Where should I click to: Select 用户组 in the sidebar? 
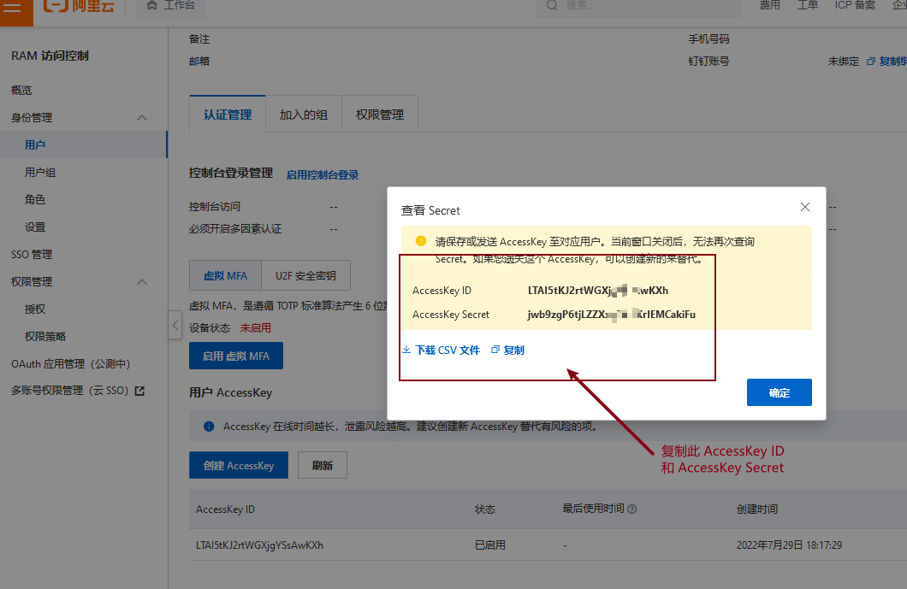(x=40, y=173)
